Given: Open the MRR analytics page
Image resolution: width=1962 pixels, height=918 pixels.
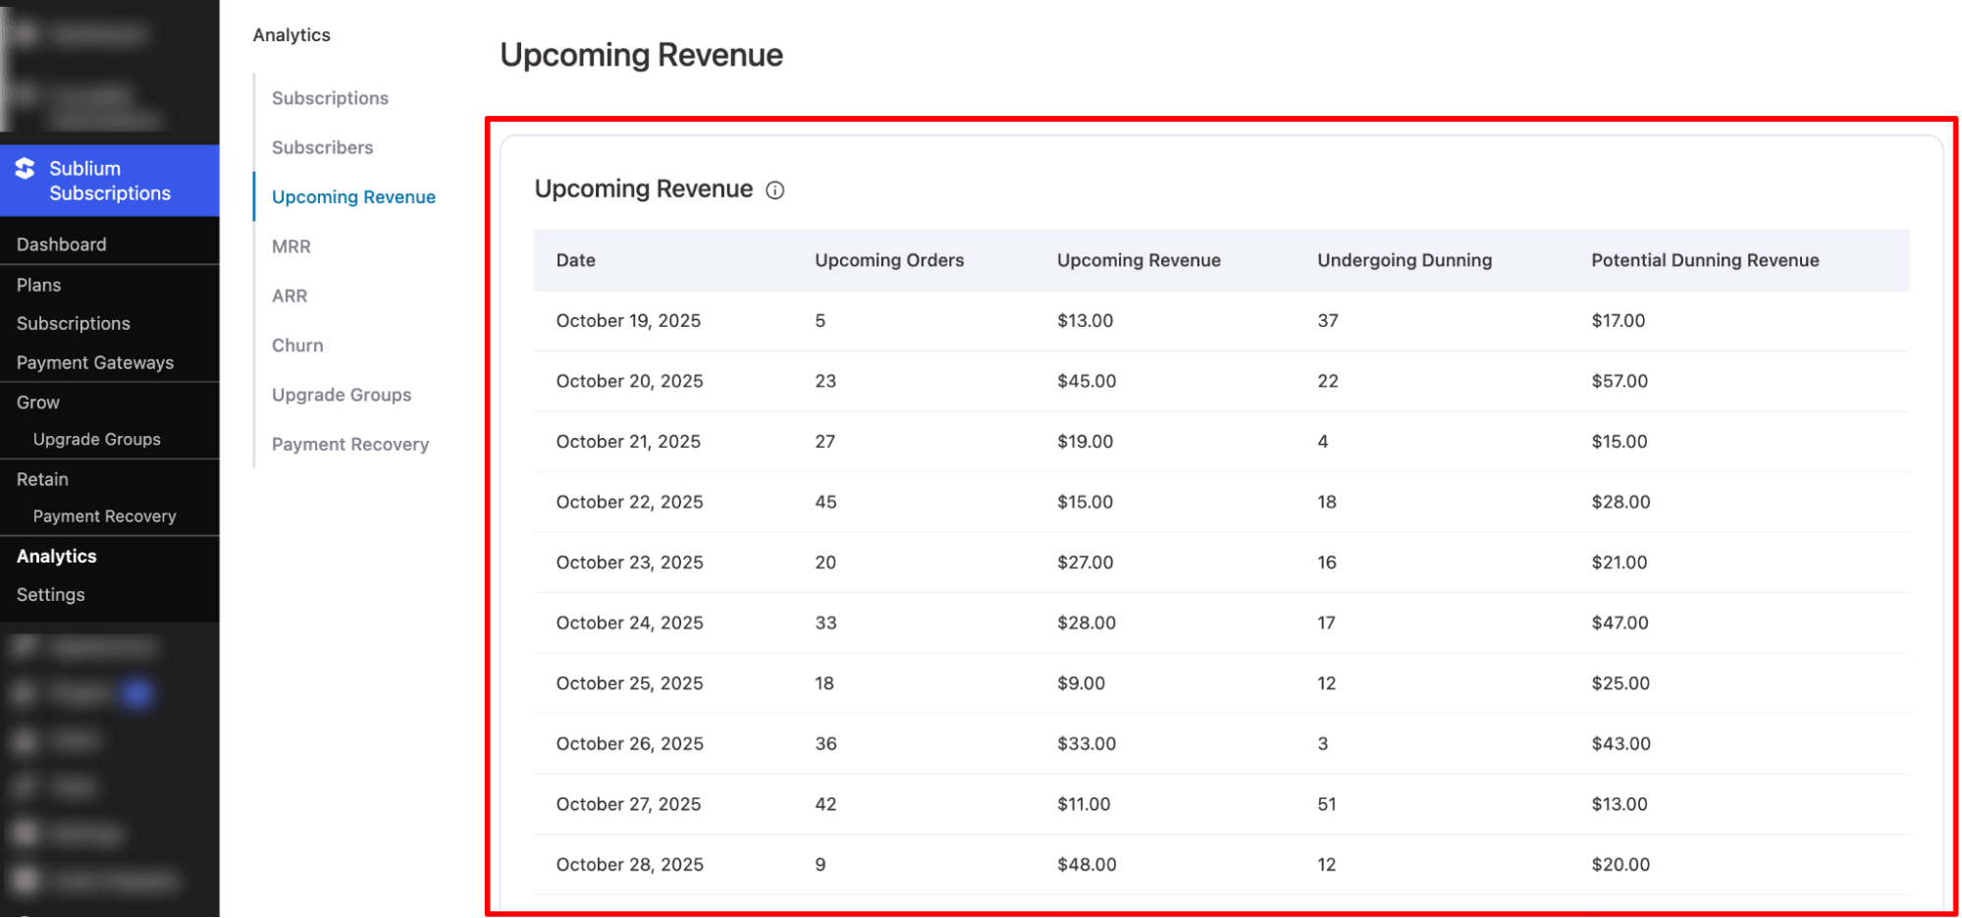Looking at the screenshot, I should click(x=291, y=246).
